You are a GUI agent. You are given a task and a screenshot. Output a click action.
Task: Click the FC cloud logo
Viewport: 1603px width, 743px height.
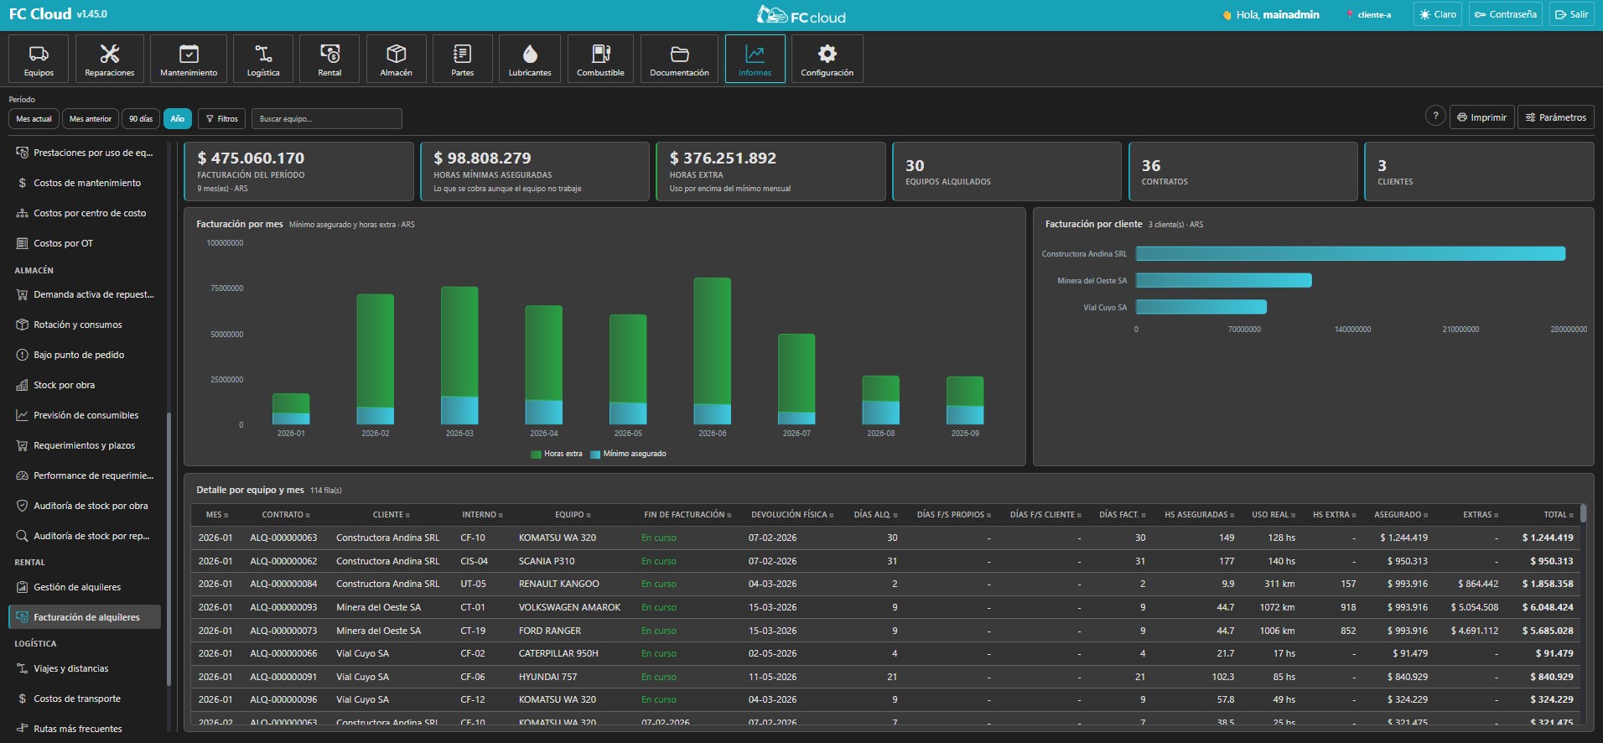click(801, 14)
